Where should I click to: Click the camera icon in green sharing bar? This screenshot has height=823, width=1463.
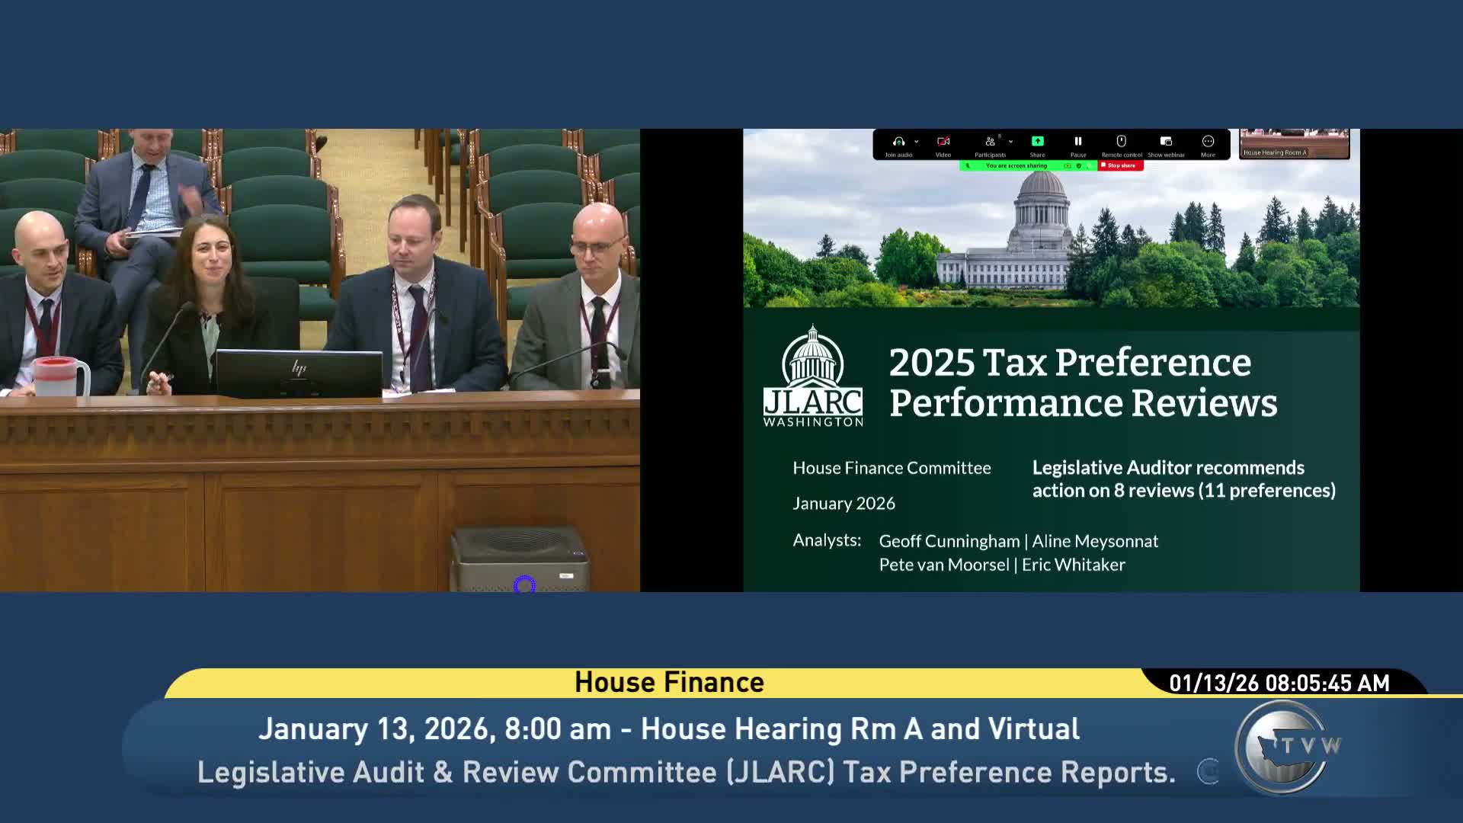(1068, 165)
